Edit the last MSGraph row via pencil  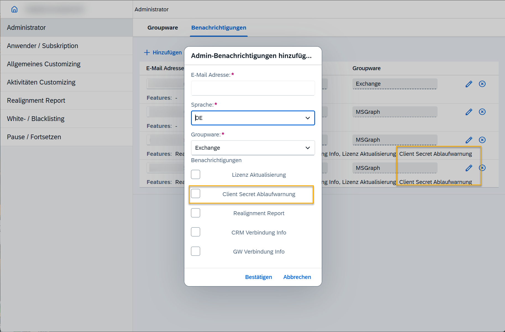coord(469,168)
